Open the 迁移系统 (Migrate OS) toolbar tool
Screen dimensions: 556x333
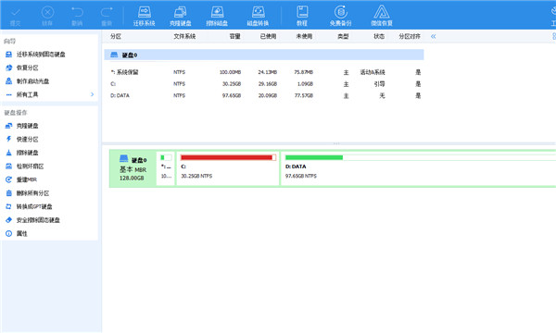tap(144, 16)
